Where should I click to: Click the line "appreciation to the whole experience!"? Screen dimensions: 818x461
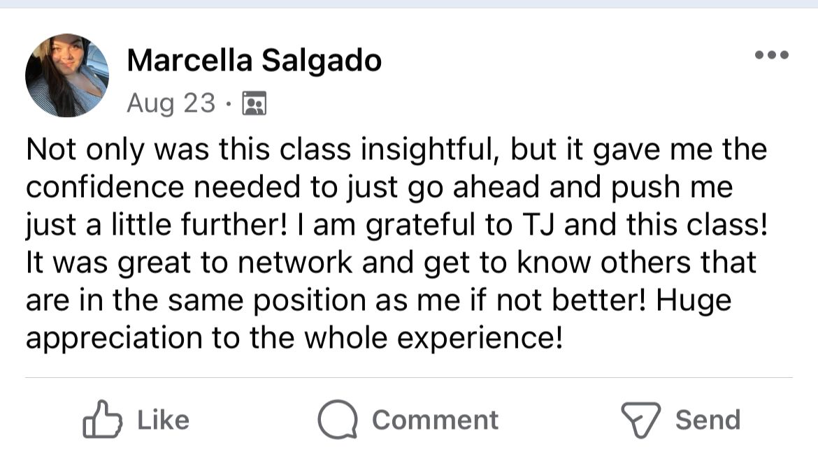click(294, 339)
